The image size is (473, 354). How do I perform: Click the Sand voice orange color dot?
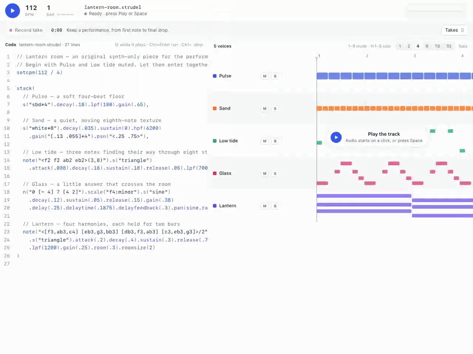coord(215,109)
